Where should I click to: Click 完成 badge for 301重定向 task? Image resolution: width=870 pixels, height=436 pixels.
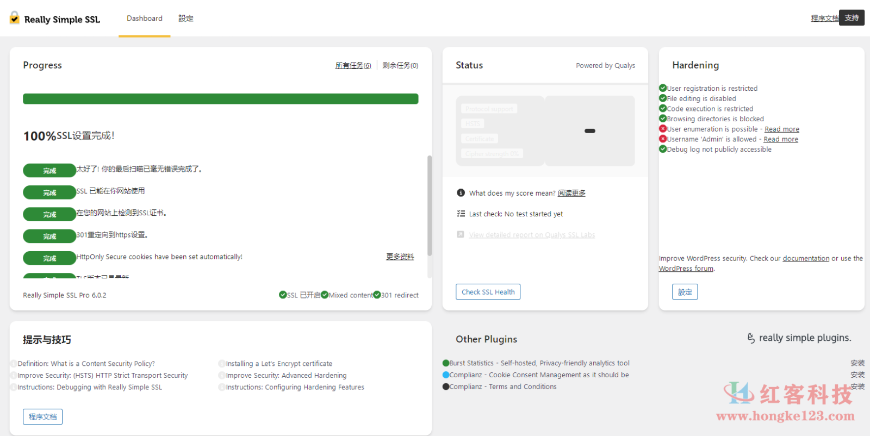pos(49,236)
